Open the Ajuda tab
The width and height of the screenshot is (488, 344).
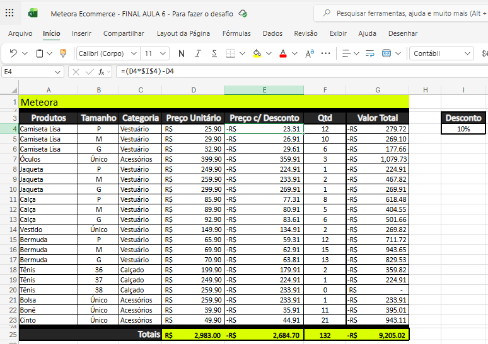pos(367,33)
